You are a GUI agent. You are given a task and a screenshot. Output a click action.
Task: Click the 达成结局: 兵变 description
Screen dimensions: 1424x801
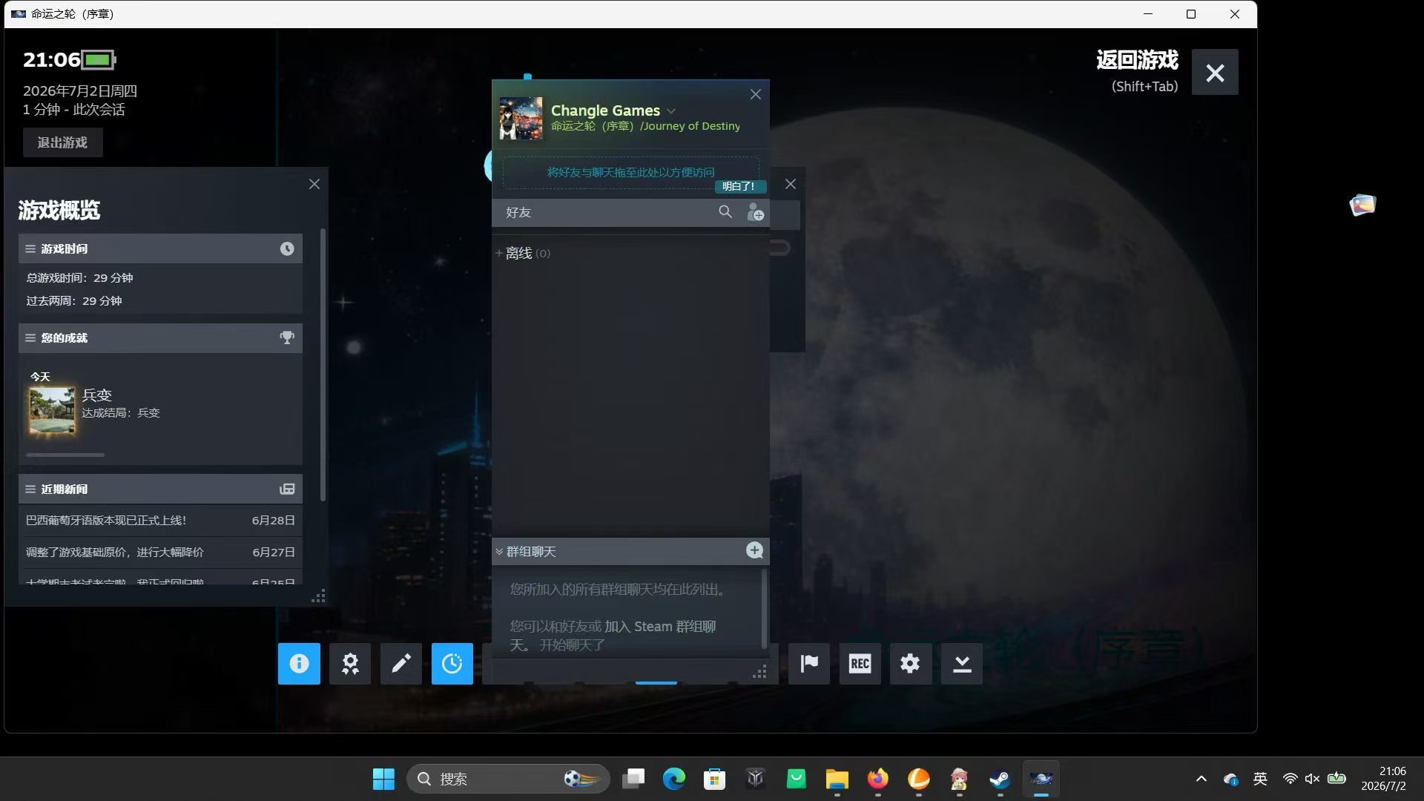(x=121, y=413)
